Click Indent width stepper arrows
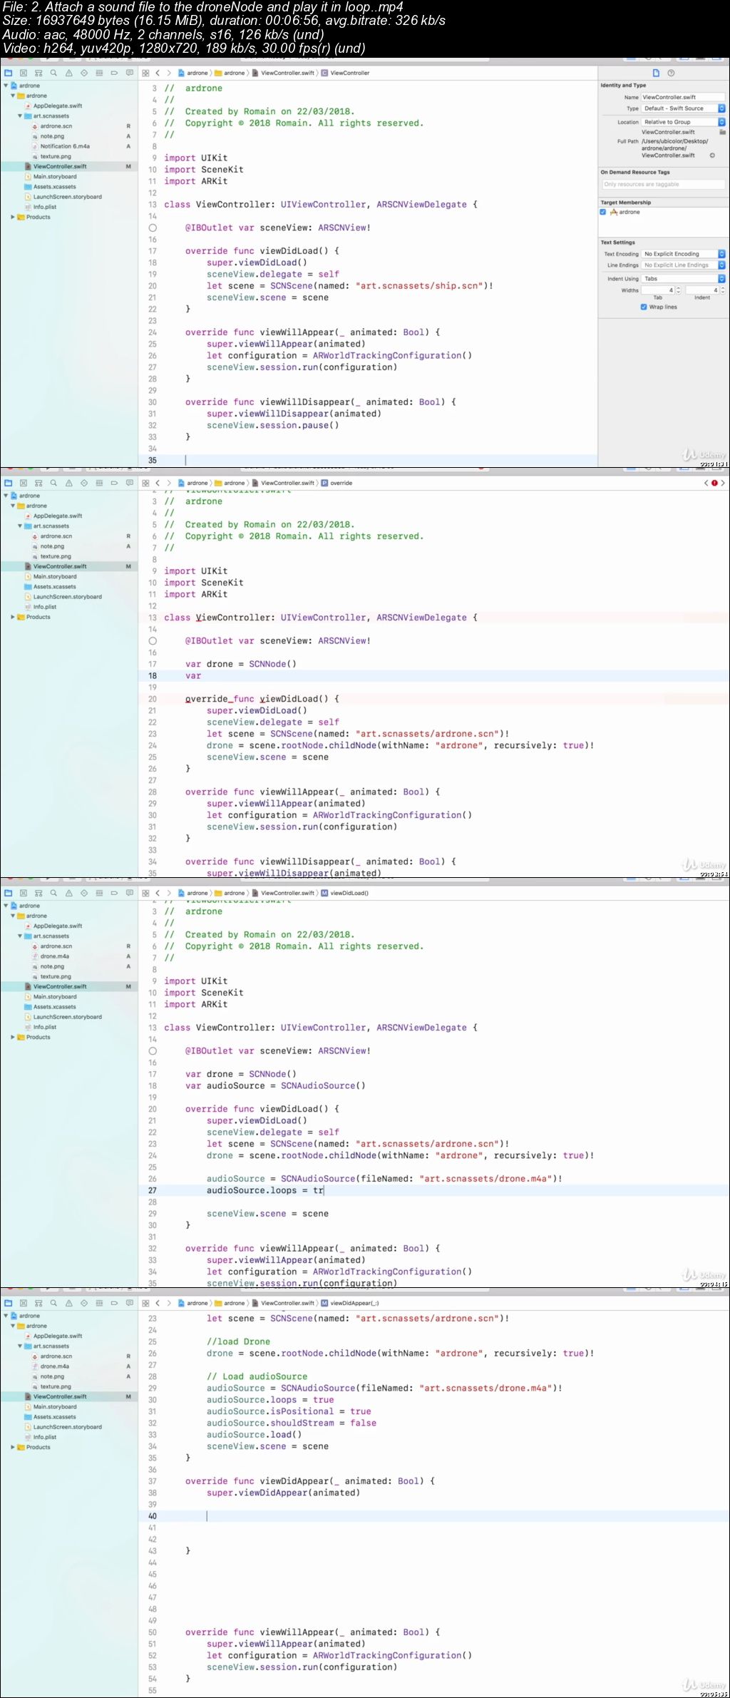This screenshot has width=730, height=1698. [722, 290]
